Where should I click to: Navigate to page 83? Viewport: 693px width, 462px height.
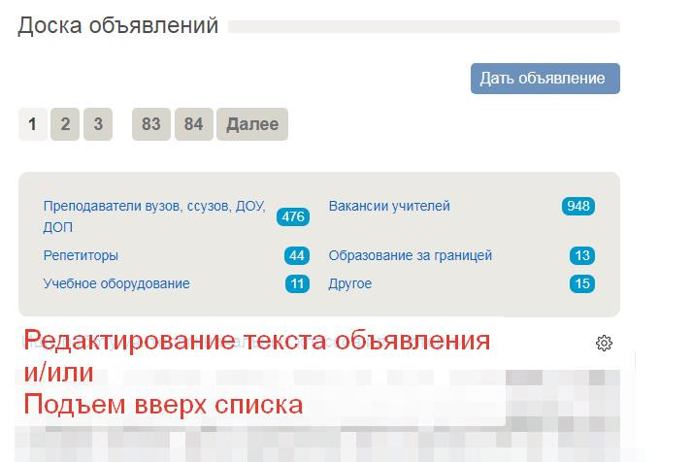(x=150, y=124)
